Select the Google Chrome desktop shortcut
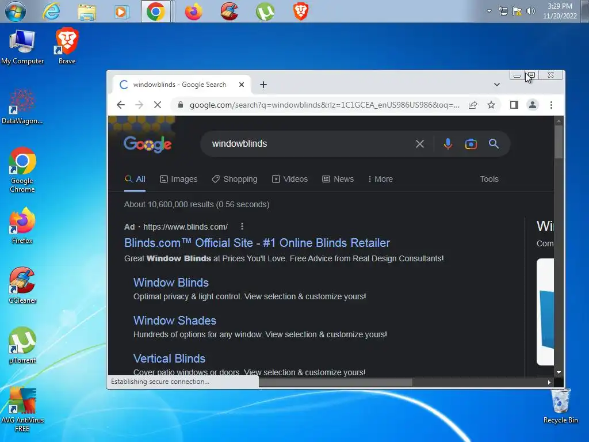 pos(22,170)
